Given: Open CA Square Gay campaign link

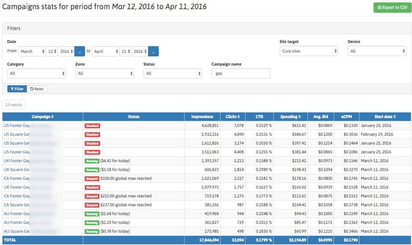Looking at the screenshot, I should [x=17, y=205].
